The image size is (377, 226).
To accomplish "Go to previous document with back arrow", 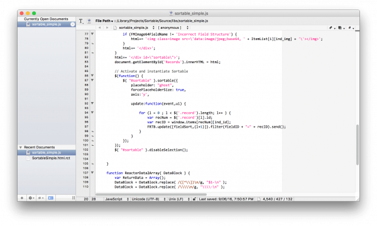I will pyautogui.click(x=100, y=28).
